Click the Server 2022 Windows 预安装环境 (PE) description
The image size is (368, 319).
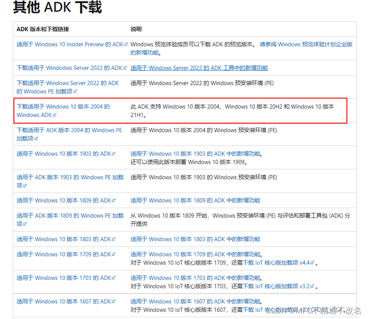202,83
